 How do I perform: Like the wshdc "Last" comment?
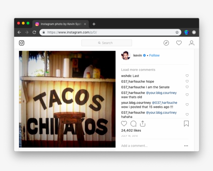[x=187, y=76]
